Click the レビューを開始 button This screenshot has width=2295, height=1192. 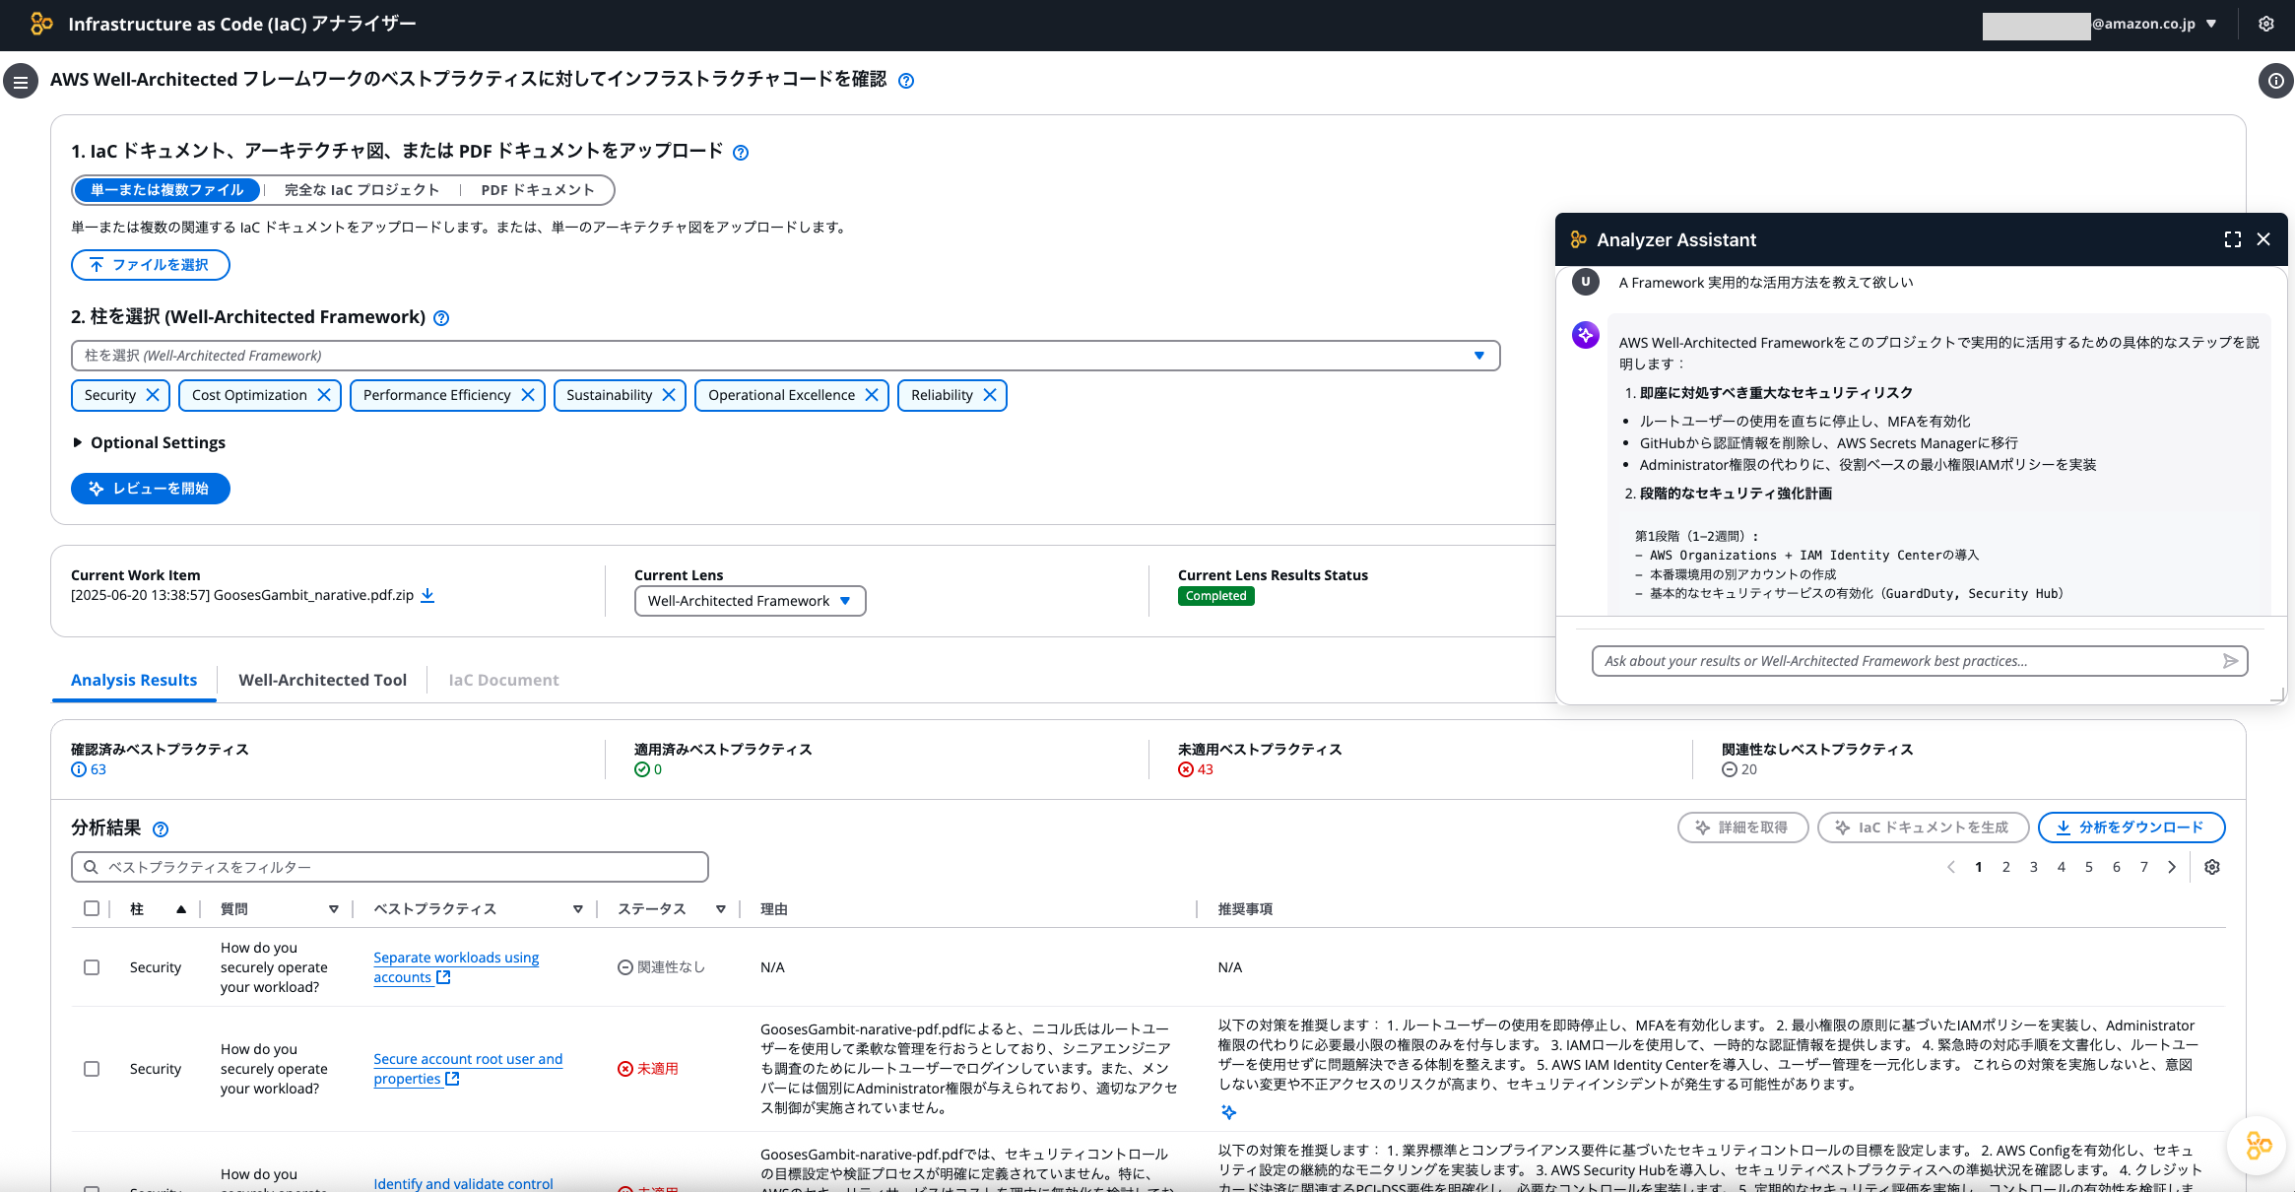[x=150, y=488]
